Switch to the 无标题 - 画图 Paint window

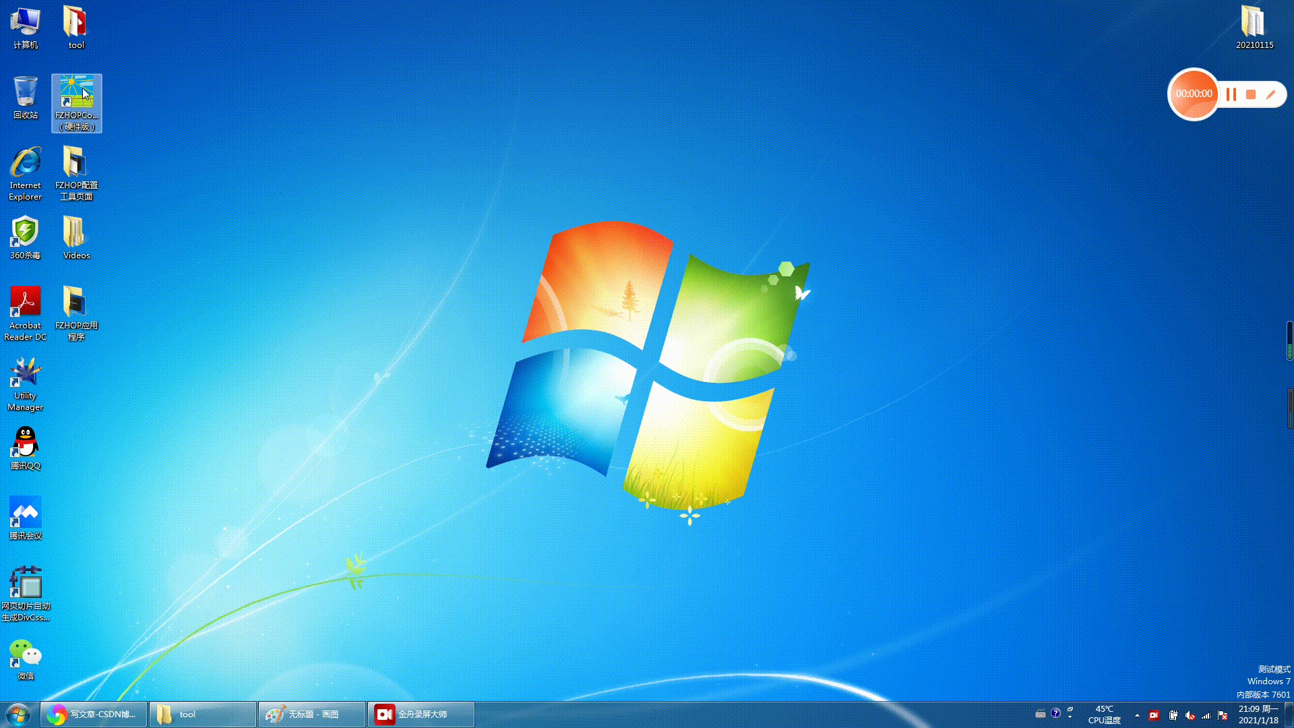pos(312,715)
